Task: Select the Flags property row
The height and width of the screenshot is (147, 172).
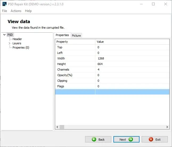Action: pyautogui.click(x=112, y=86)
